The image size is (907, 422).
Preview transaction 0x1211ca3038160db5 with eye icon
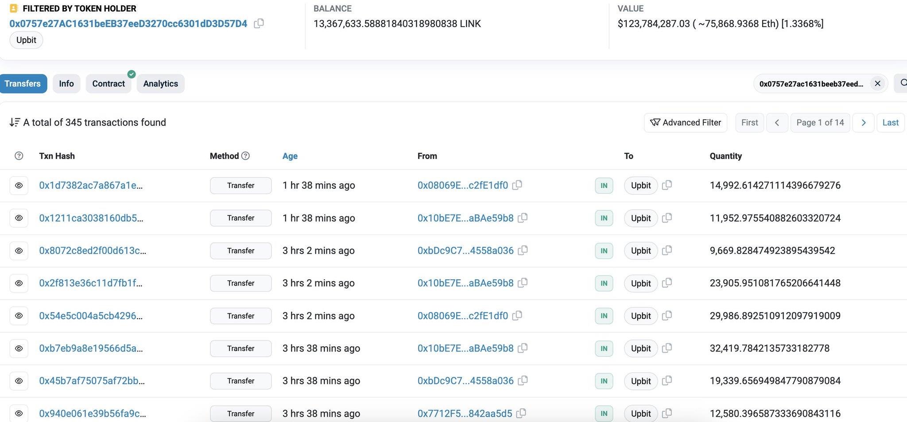point(19,218)
